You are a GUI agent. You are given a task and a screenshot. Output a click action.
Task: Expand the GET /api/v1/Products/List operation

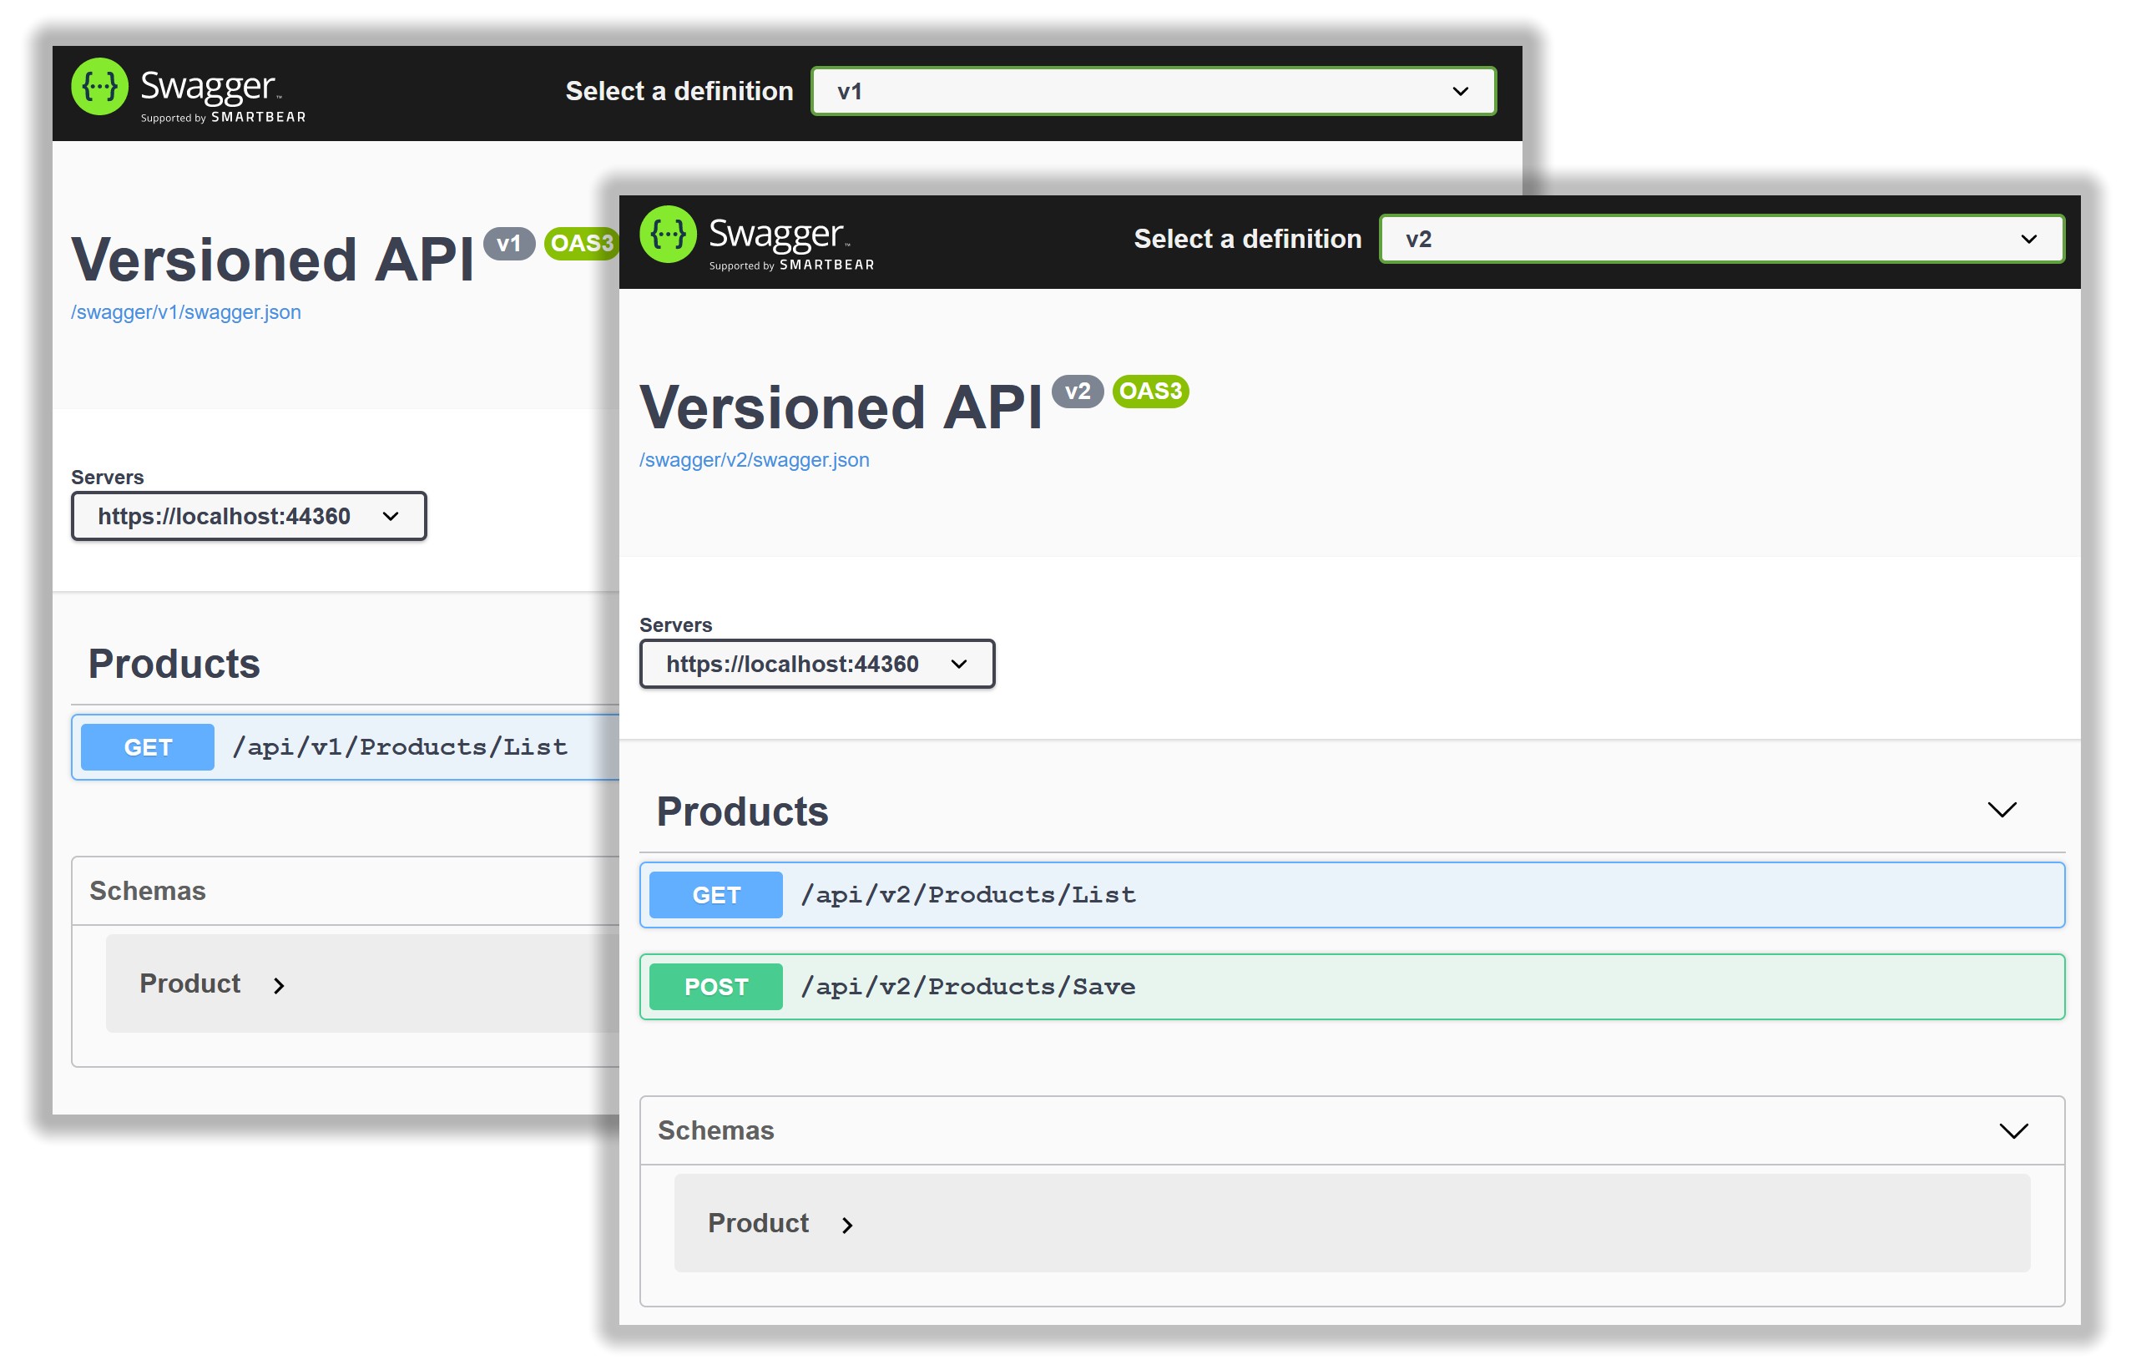[x=400, y=747]
